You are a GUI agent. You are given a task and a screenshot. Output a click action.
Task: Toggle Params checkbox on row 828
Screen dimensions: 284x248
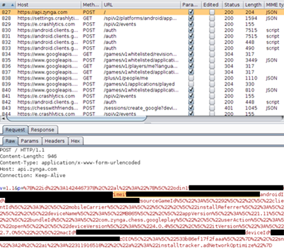pos(191,18)
